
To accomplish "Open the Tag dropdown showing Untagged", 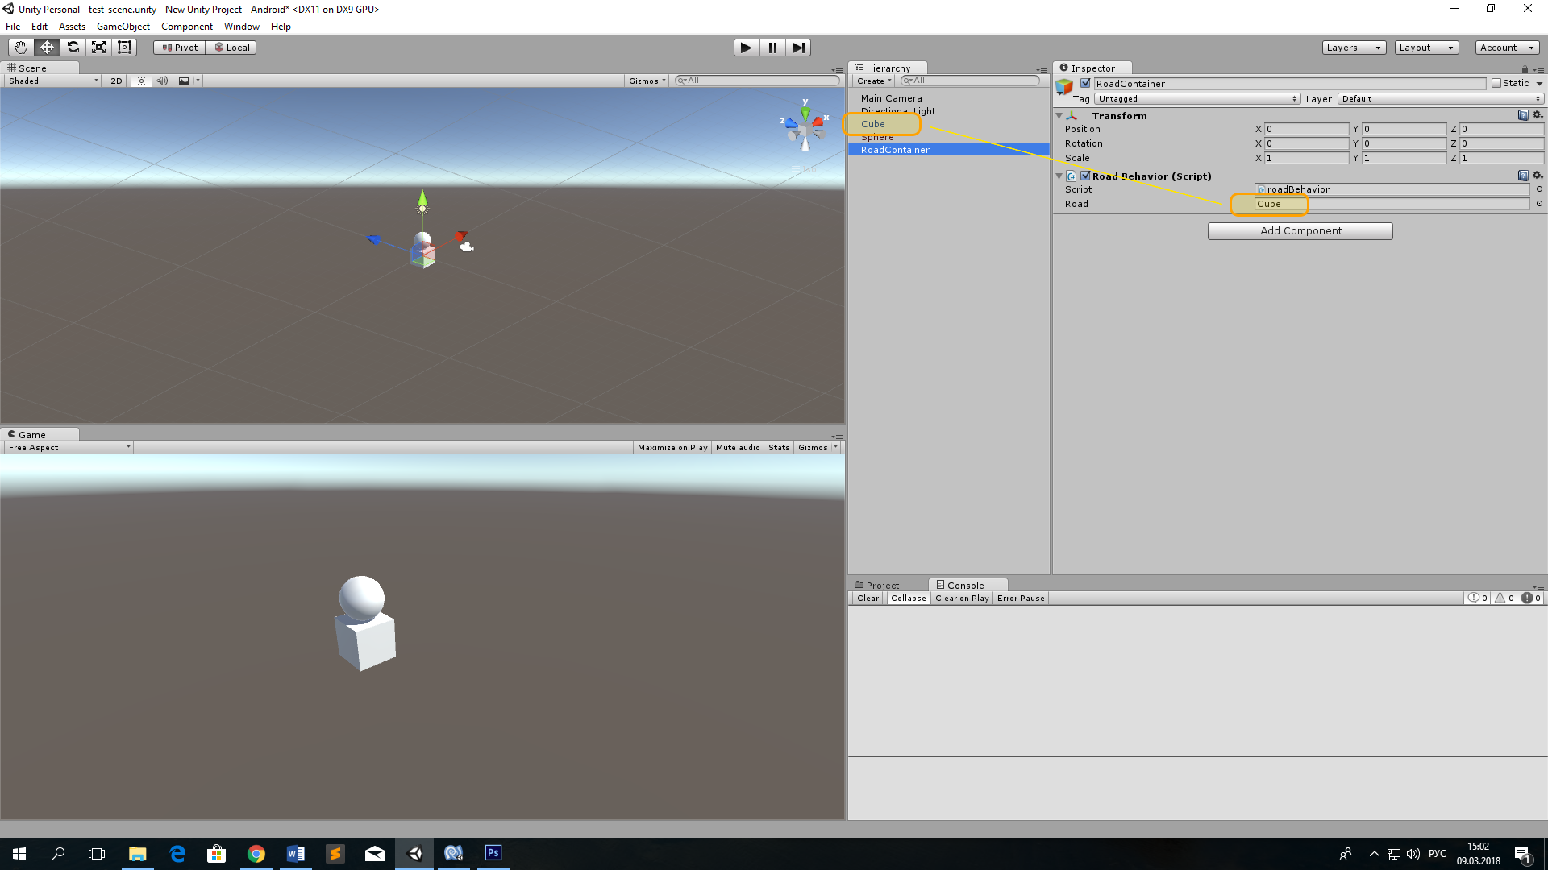I will (x=1196, y=98).
